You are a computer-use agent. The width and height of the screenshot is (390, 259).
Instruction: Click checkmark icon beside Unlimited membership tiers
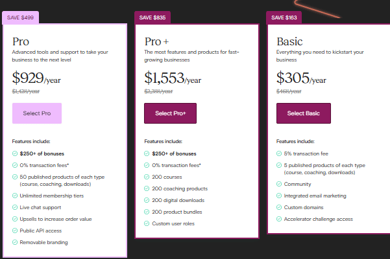pyautogui.click(x=15, y=196)
